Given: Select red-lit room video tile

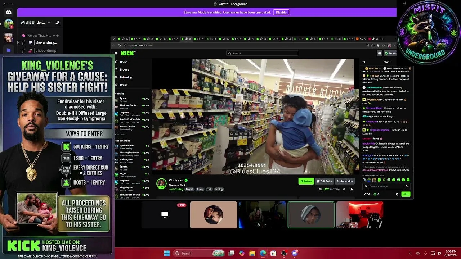Looking at the screenshot, I should 359,215.
